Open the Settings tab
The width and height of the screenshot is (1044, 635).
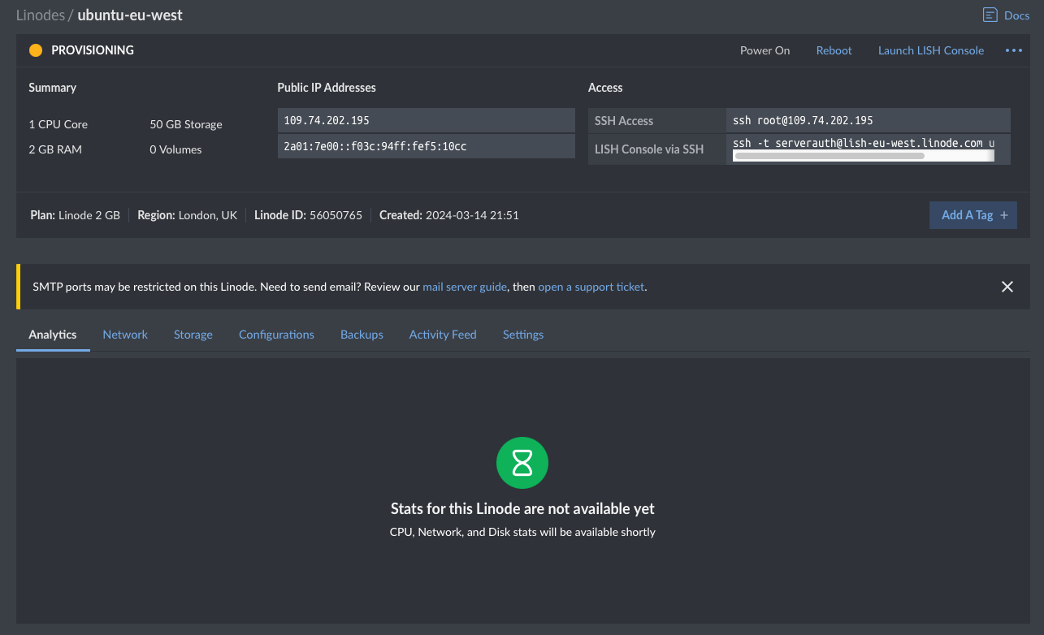click(523, 335)
